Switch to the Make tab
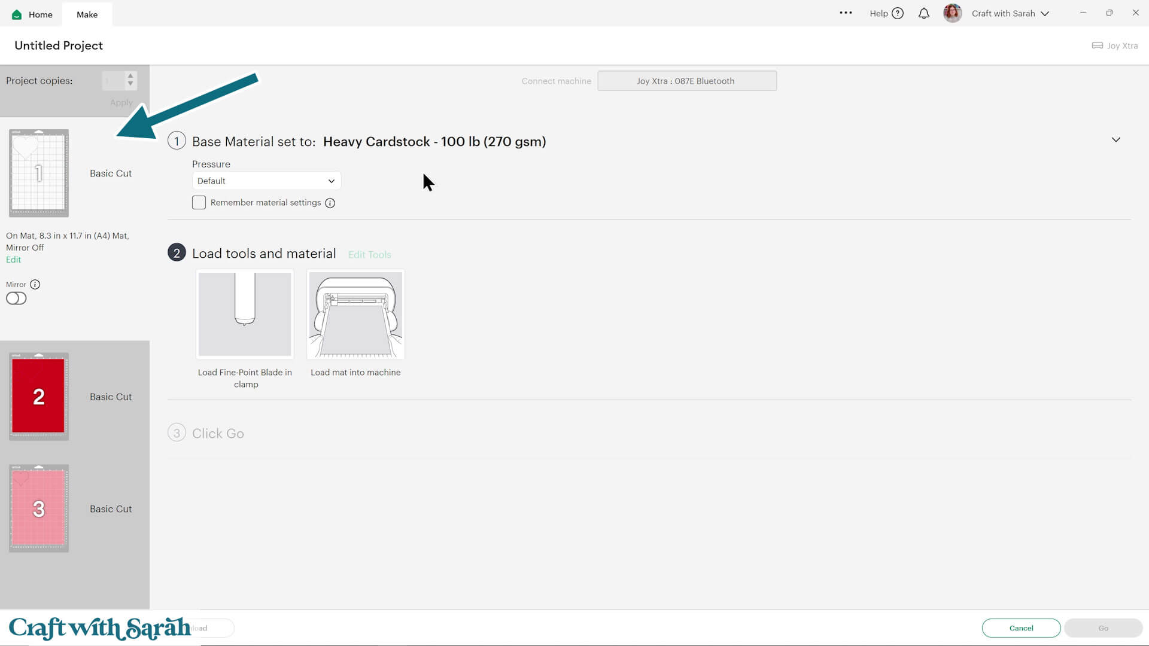 (x=87, y=14)
